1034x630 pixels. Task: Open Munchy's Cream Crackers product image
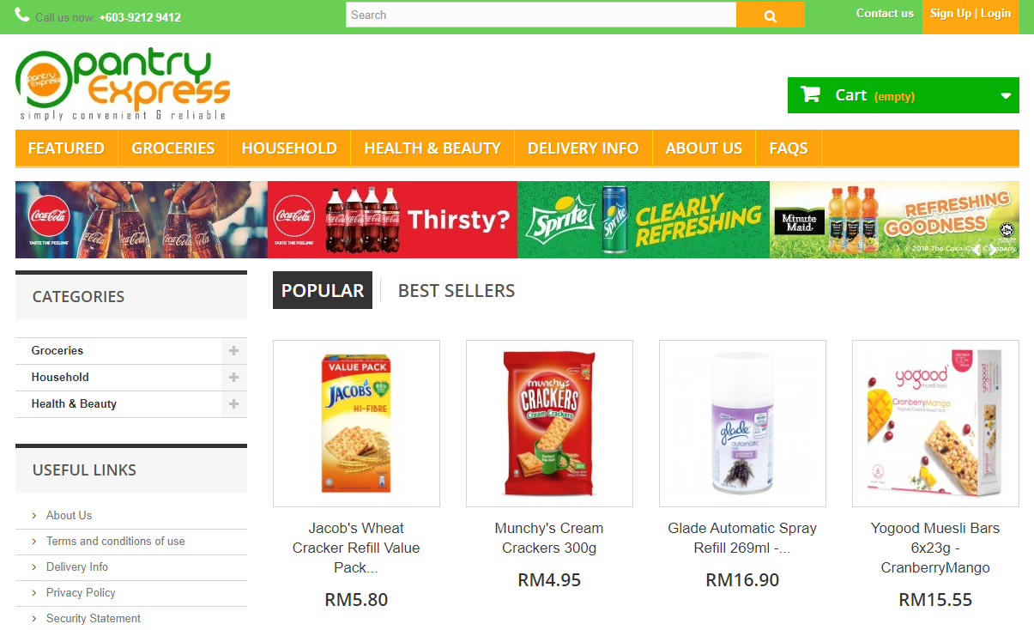[549, 423]
